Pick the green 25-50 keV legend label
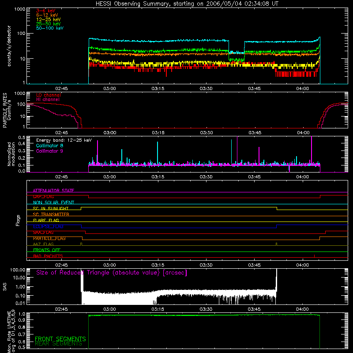Viewport: 353px width, 353px height. [x=49, y=24]
